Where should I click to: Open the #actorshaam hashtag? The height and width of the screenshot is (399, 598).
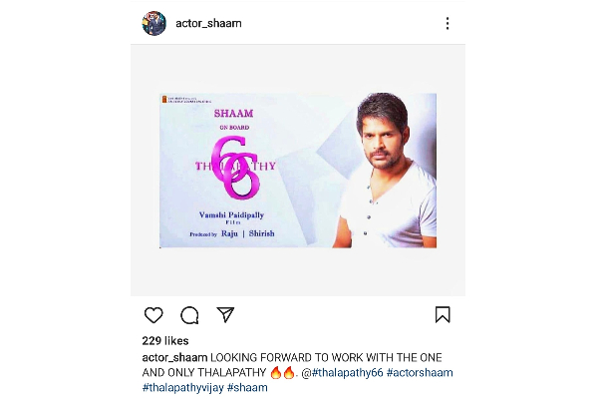click(x=420, y=373)
